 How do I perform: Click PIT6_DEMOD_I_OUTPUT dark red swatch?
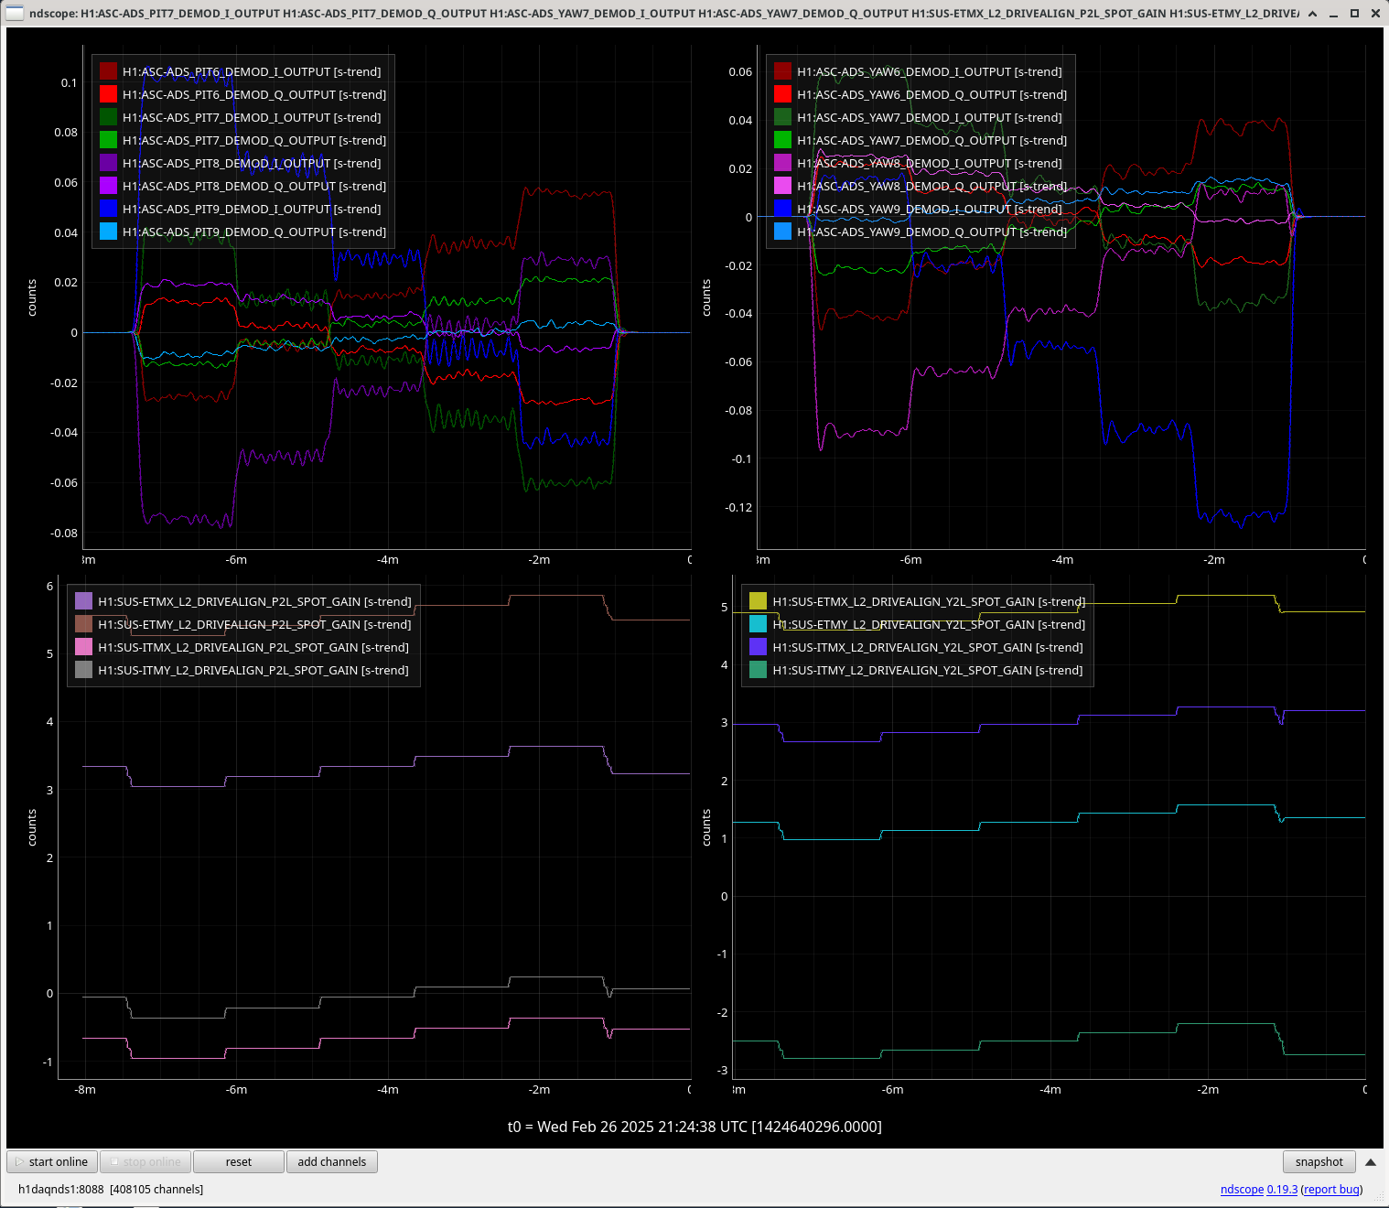(x=108, y=71)
